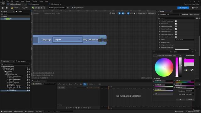Open the Library tab
Image resolution: width=201 pixels, height=113 pixels.
(x=19, y=11)
